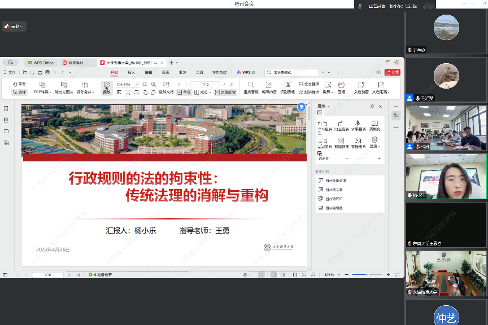
Task: Click the 向左旋转 rotate left icon
Action: point(340,125)
